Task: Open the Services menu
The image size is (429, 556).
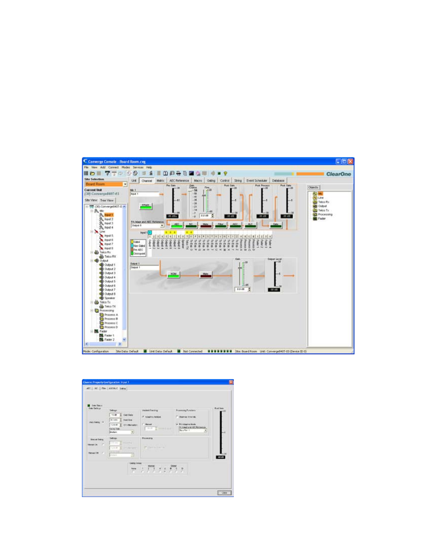Action: [x=138, y=167]
